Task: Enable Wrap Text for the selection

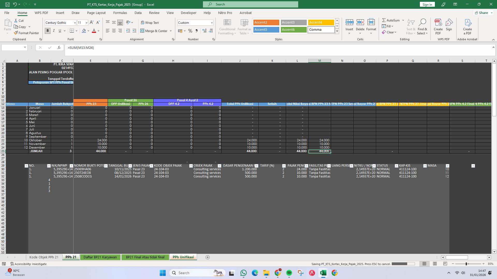Action: (x=150, y=22)
